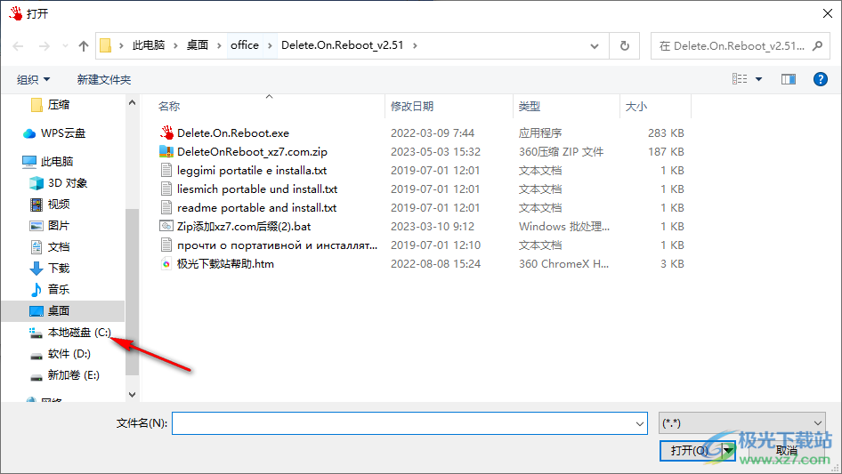Select file name 极光下载站帮助.htm
The height and width of the screenshot is (474, 842).
click(225, 264)
